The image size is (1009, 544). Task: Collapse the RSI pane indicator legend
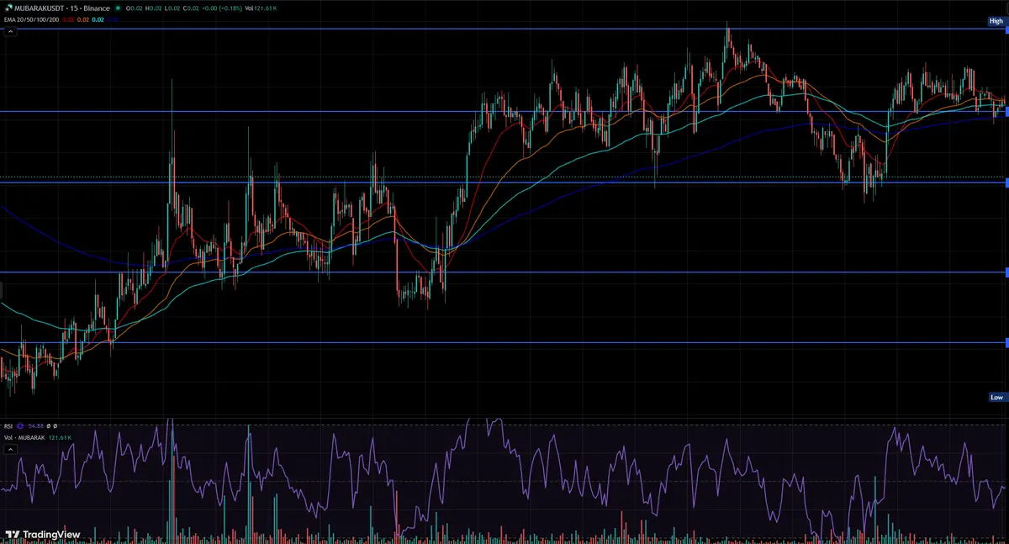click(x=11, y=450)
